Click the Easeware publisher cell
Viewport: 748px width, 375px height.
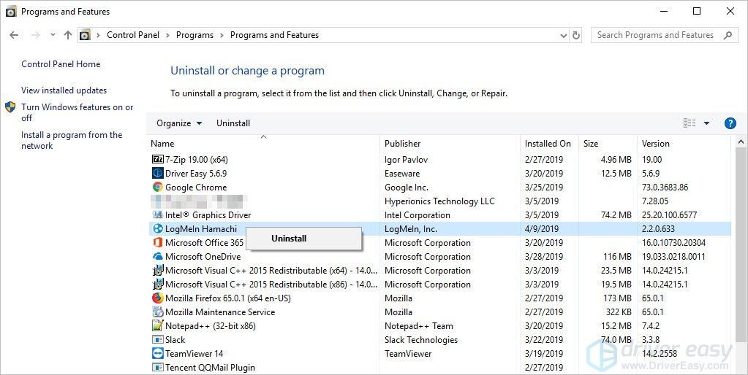[402, 173]
